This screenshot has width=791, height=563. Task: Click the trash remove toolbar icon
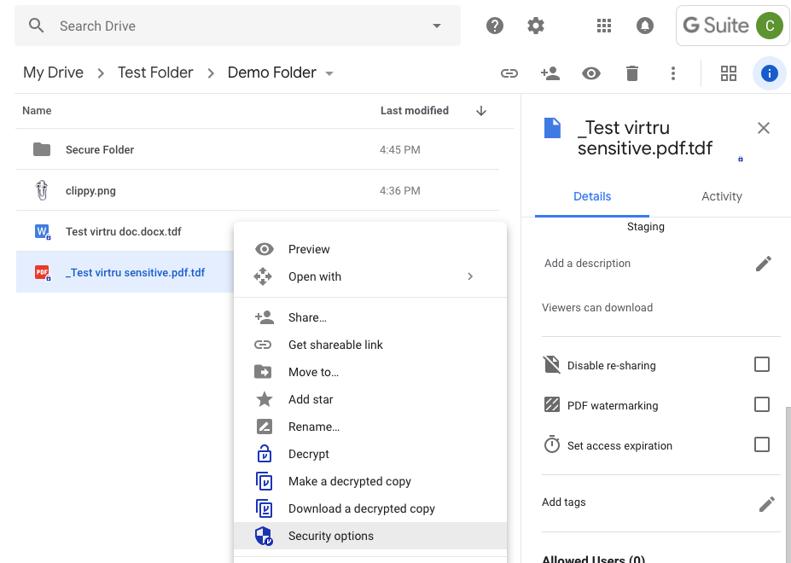coord(632,73)
